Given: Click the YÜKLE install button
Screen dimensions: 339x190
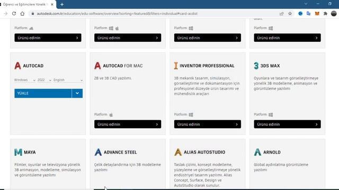Looking at the screenshot, I should coord(43,93).
